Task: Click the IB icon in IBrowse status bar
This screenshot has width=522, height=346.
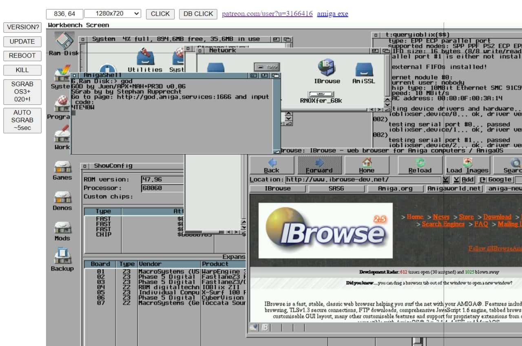Action: pyautogui.click(x=265, y=327)
